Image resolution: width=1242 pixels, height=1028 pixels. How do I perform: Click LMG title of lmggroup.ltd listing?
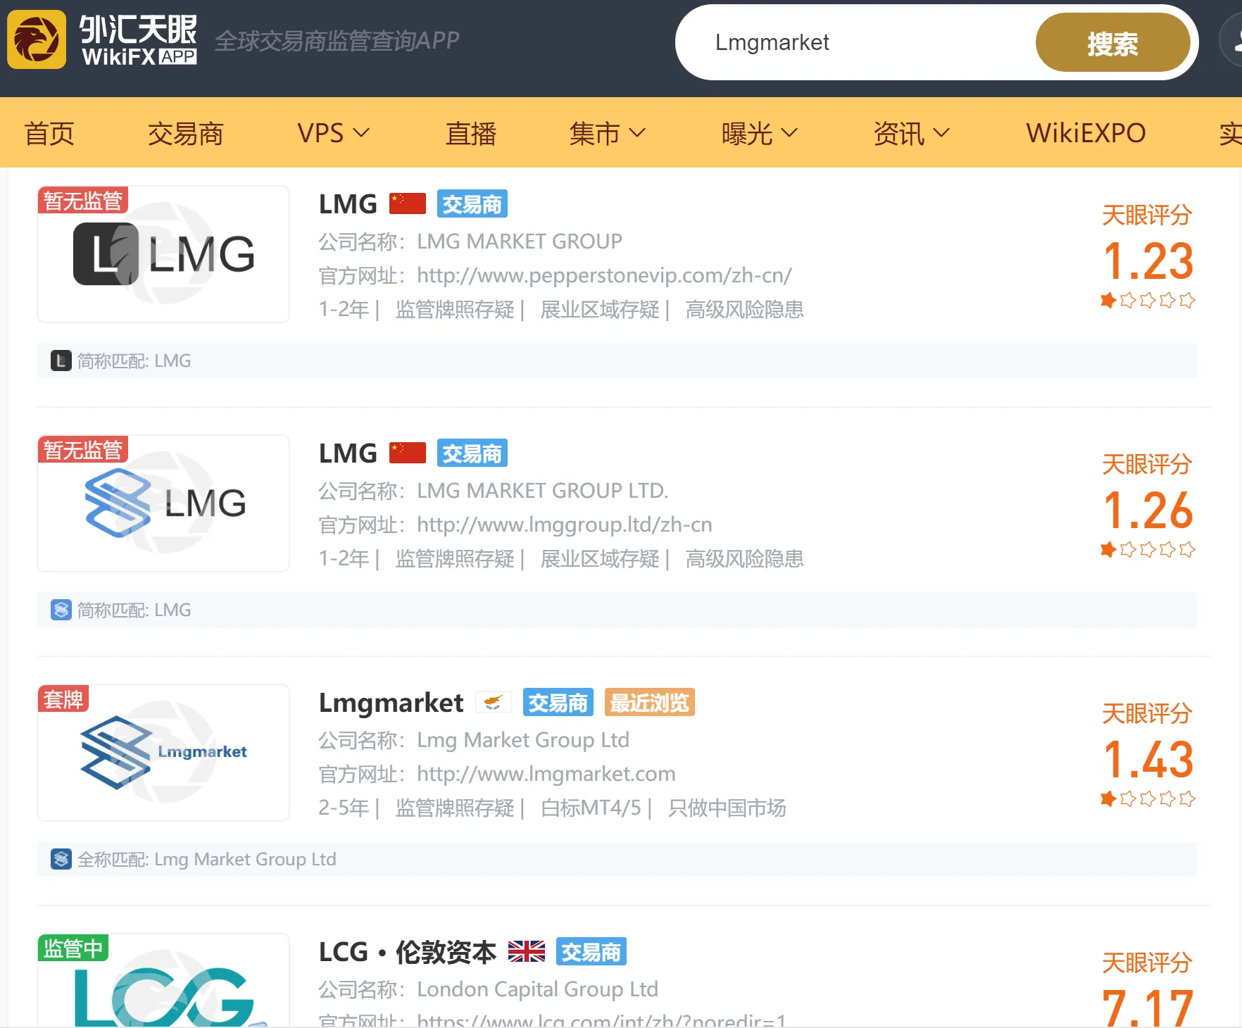click(348, 453)
